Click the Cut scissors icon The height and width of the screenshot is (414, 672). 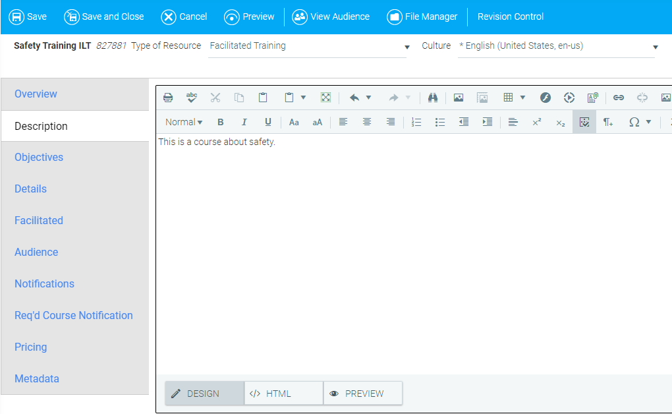point(215,98)
